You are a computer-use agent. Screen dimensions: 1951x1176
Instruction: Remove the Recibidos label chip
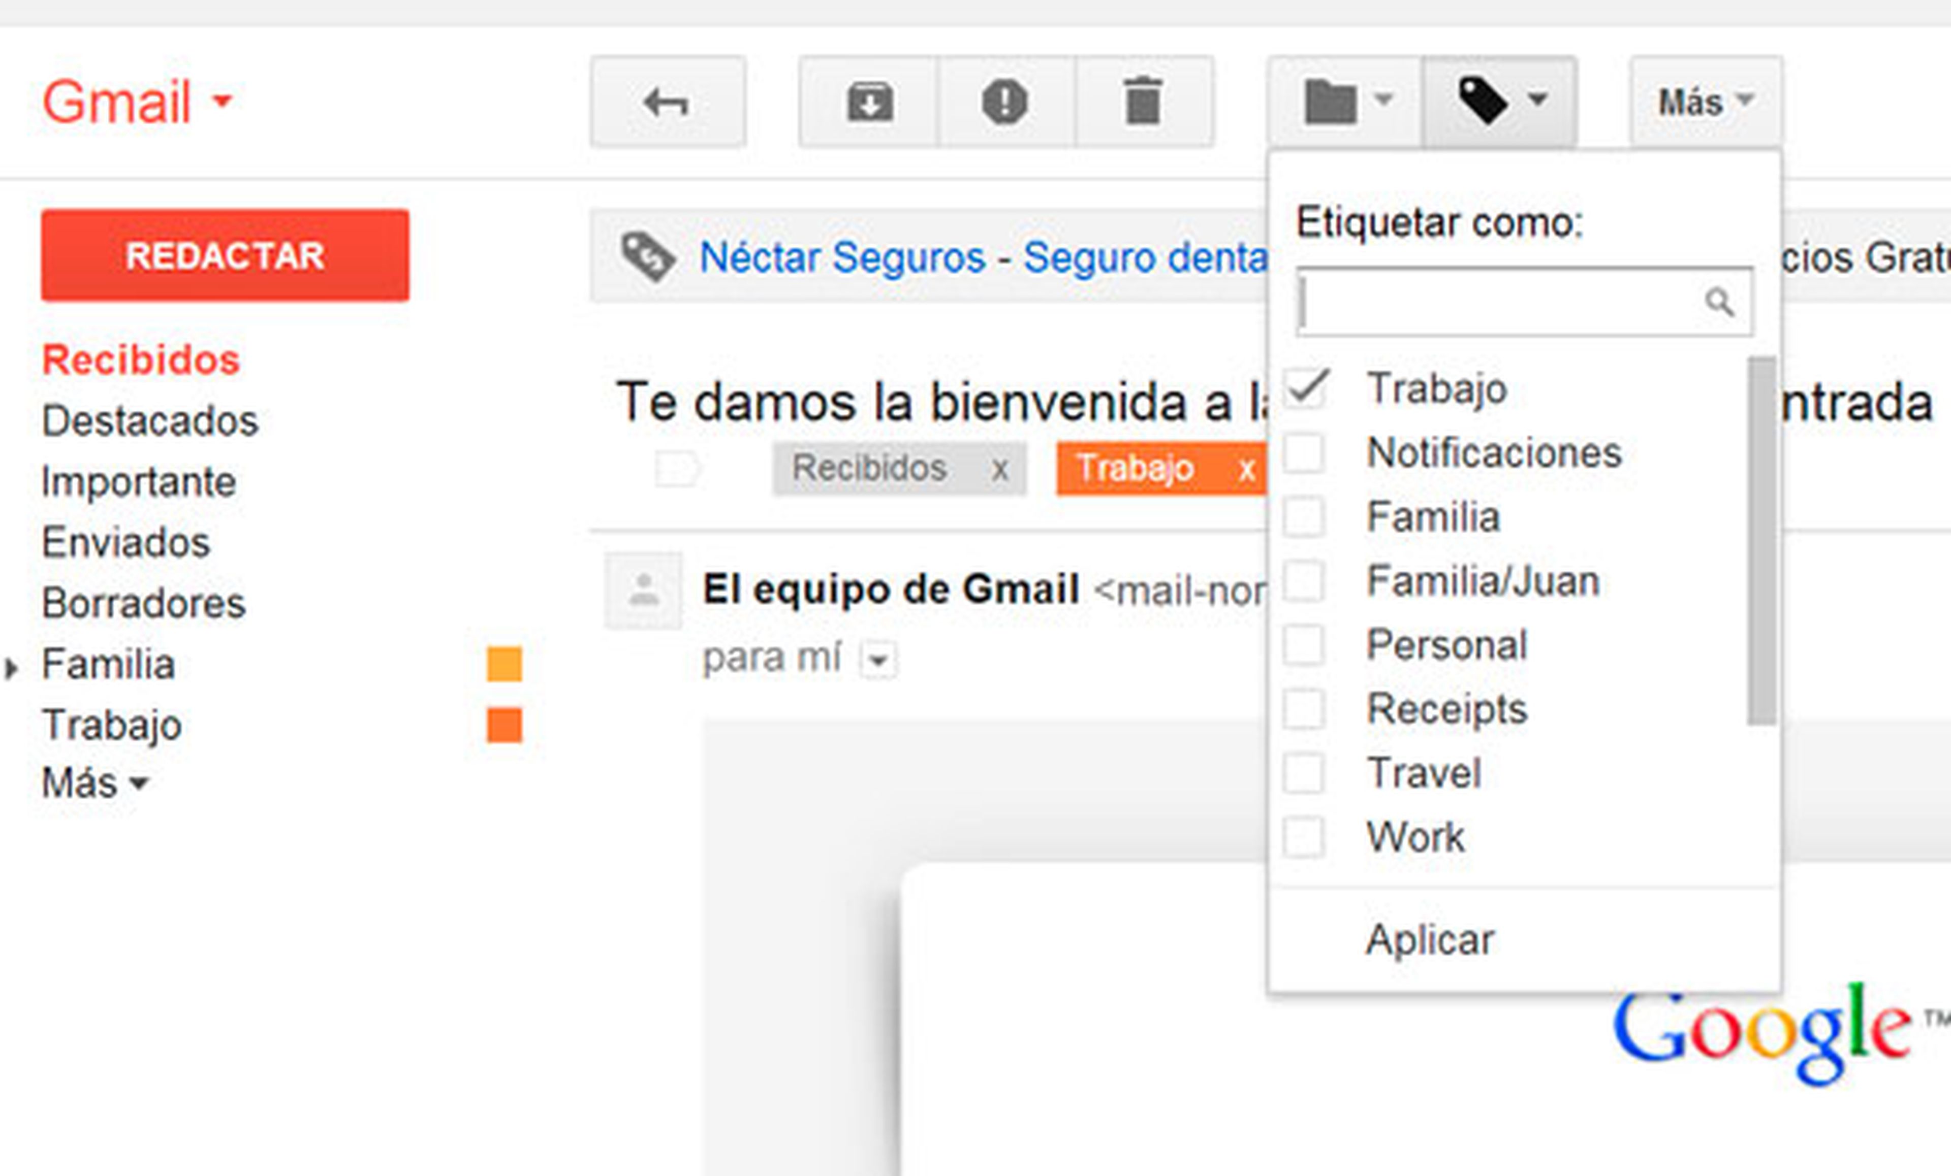coord(1000,469)
